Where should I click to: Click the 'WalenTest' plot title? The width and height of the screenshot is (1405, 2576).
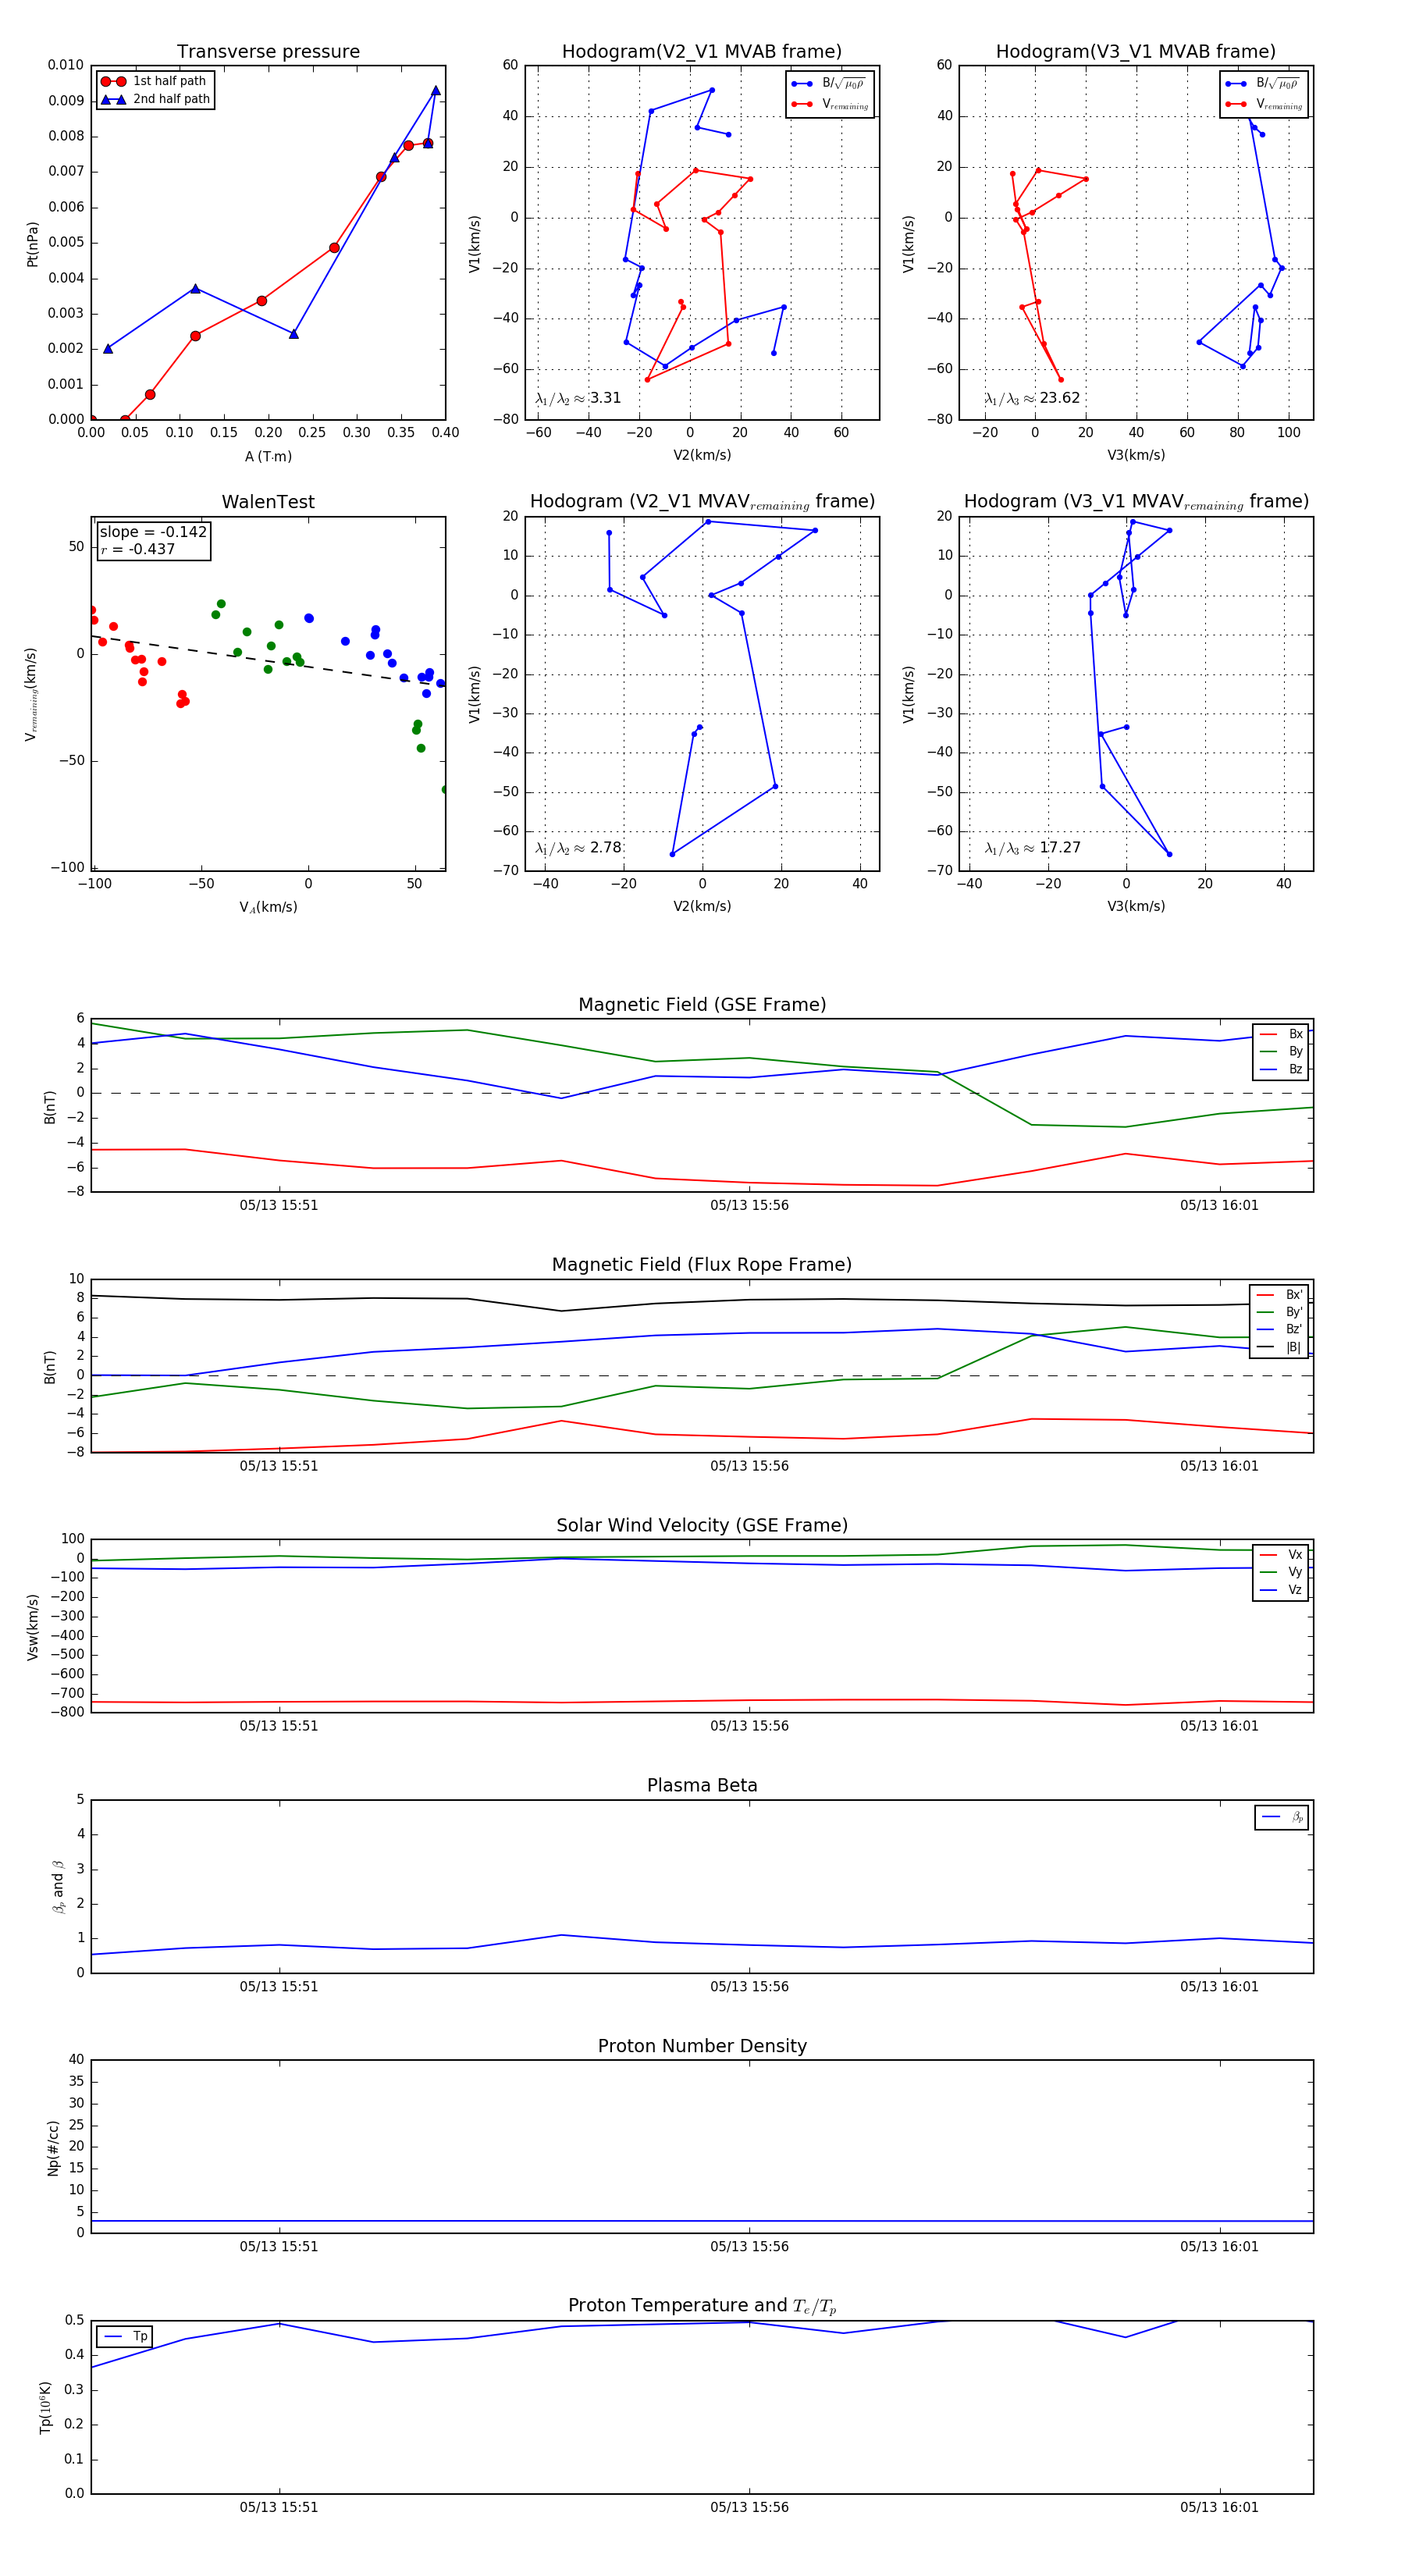coord(268,501)
